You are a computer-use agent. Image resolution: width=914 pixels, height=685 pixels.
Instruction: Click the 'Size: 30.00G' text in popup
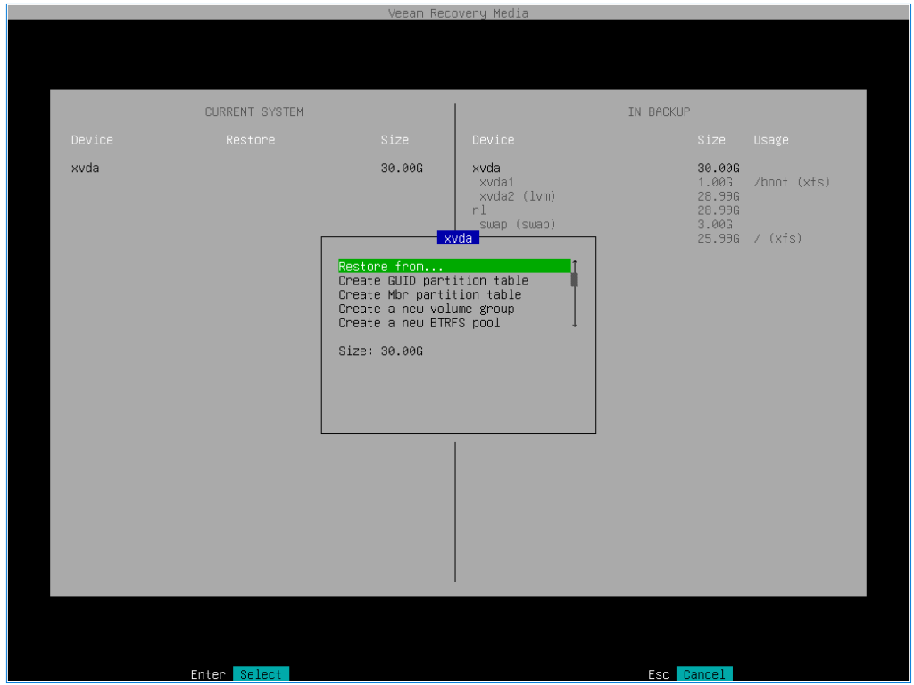click(x=380, y=351)
